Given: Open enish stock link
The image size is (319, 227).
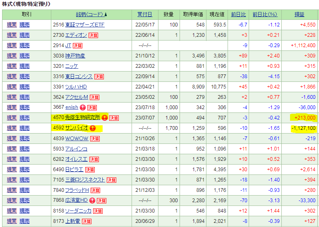Looking at the screenshot, I should (x=72, y=108).
